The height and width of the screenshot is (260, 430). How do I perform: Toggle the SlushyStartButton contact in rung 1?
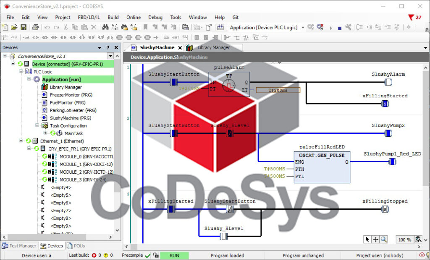tap(174, 82)
